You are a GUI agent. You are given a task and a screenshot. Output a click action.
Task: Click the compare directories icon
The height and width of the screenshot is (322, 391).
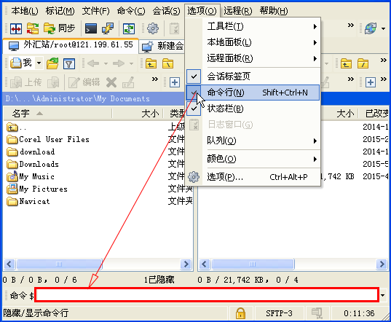click(x=16, y=28)
